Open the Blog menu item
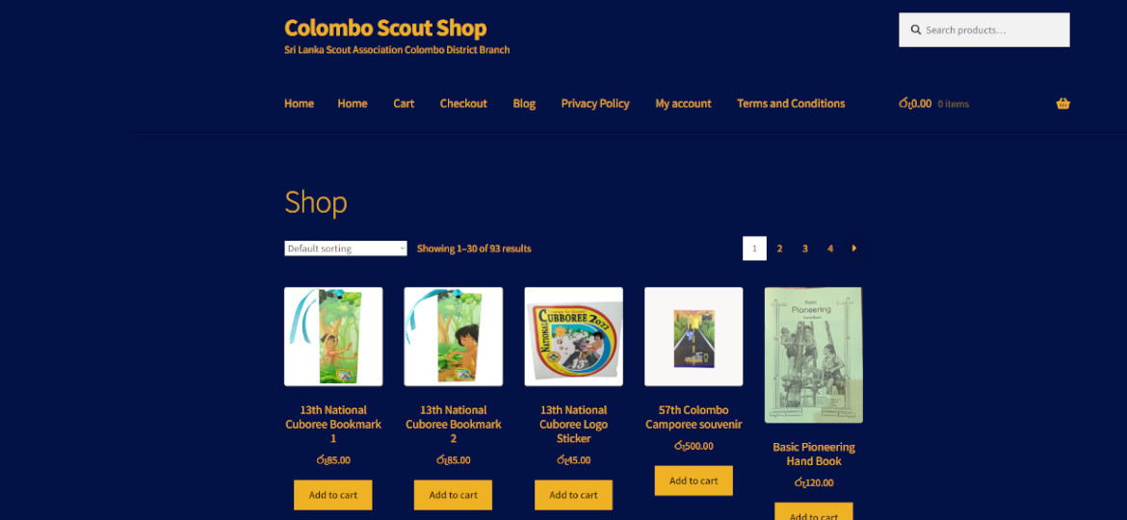Image resolution: width=1127 pixels, height=520 pixels. (x=524, y=103)
